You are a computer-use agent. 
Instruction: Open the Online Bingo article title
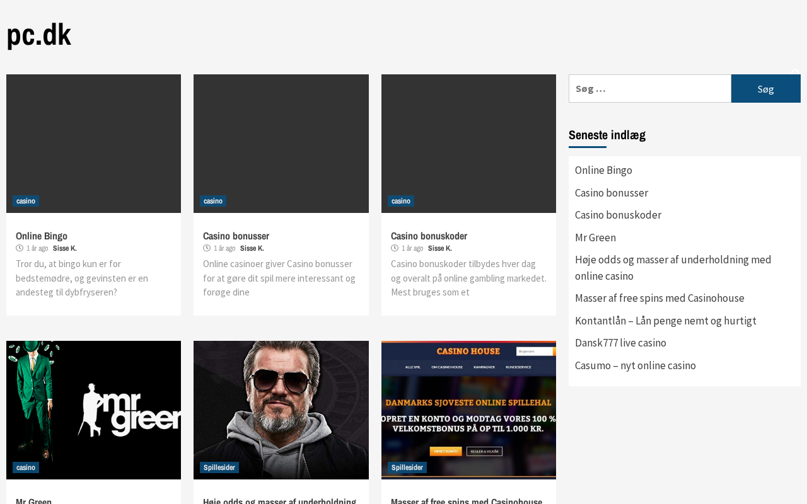(x=42, y=236)
